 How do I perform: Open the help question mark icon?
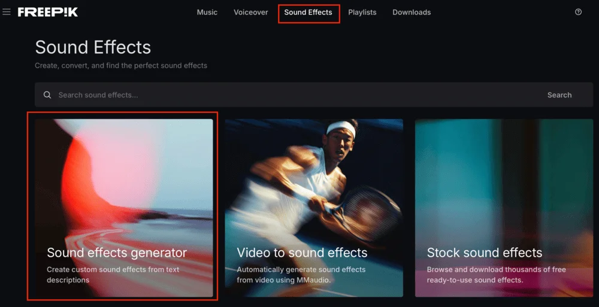pyautogui.click(x=578, y=12)
